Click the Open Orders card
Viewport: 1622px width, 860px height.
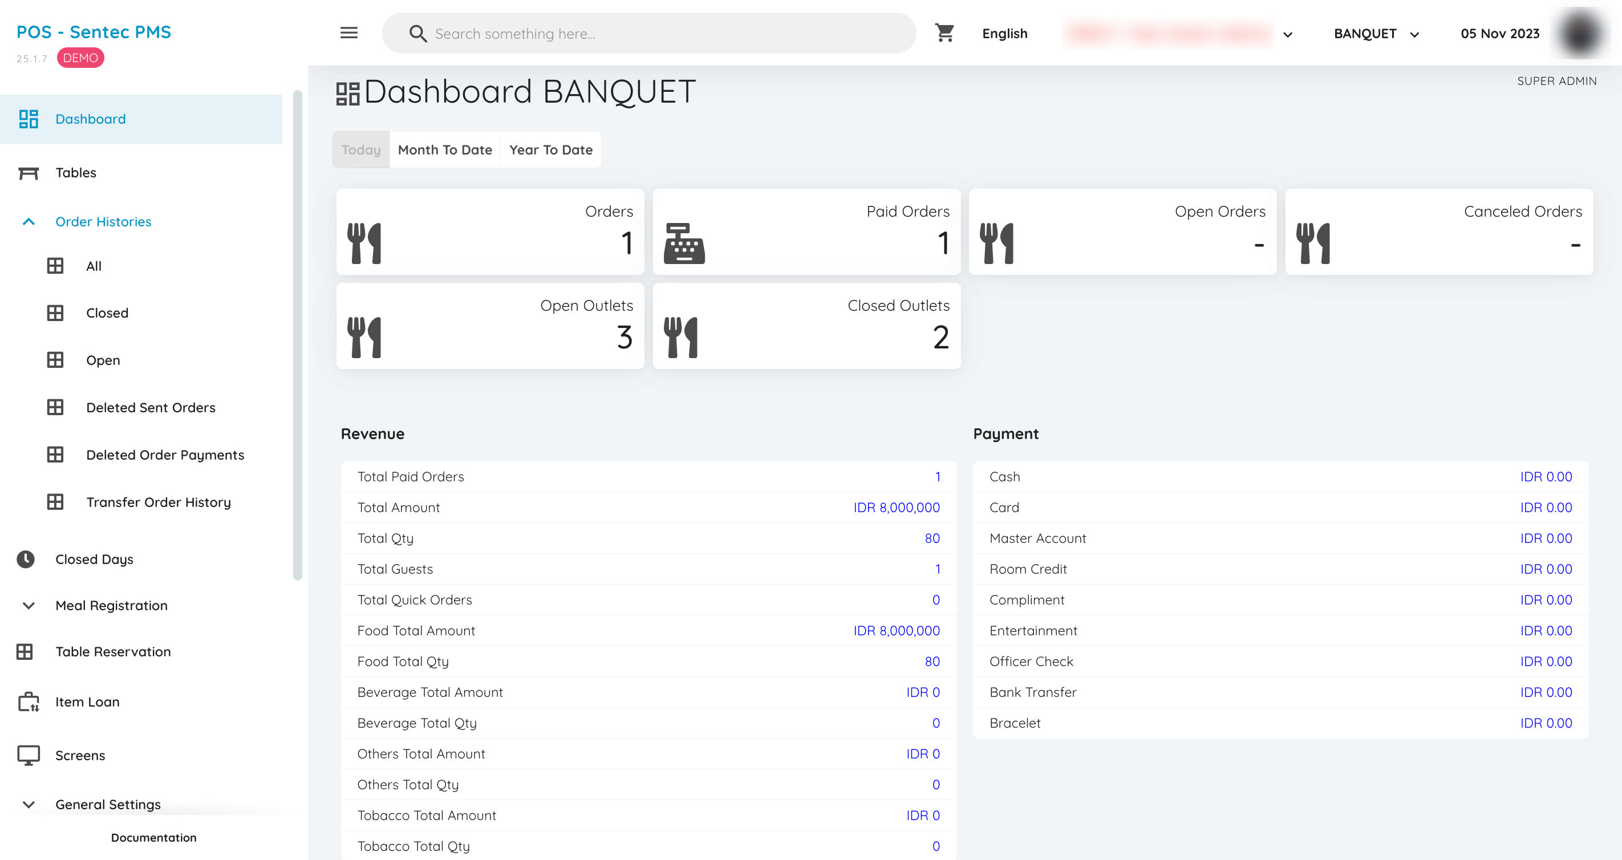tap(1122, 232)
